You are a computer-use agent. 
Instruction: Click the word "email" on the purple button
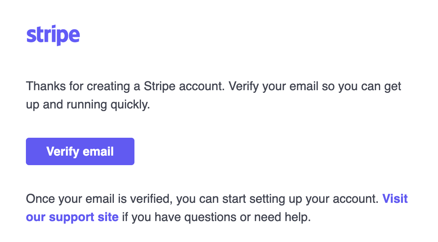tap(98, 151)
